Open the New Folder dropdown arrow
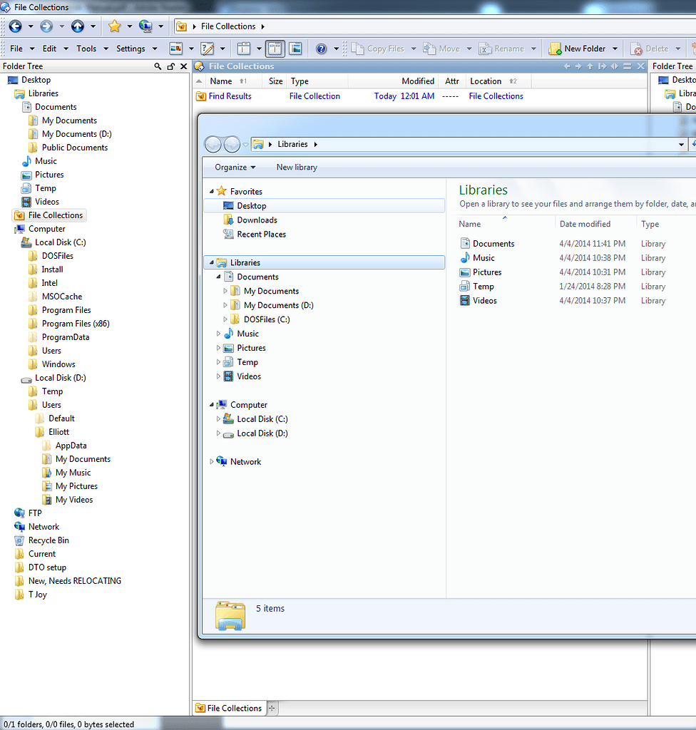The image size is (696, 730). (x=615, y=48)
